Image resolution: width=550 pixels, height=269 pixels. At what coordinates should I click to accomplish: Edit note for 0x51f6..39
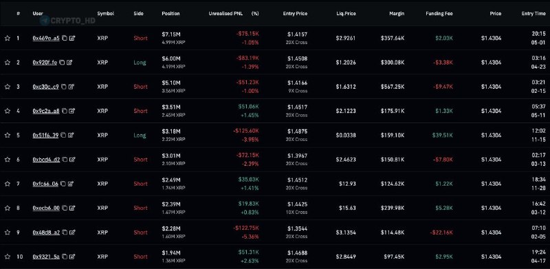pyautogui.click(x=71, y=136)
